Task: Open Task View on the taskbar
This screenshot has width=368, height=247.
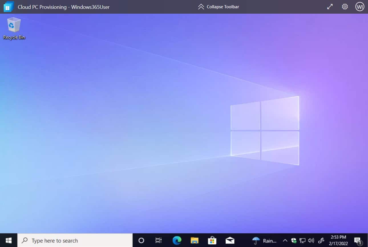Action: [159, 240]
